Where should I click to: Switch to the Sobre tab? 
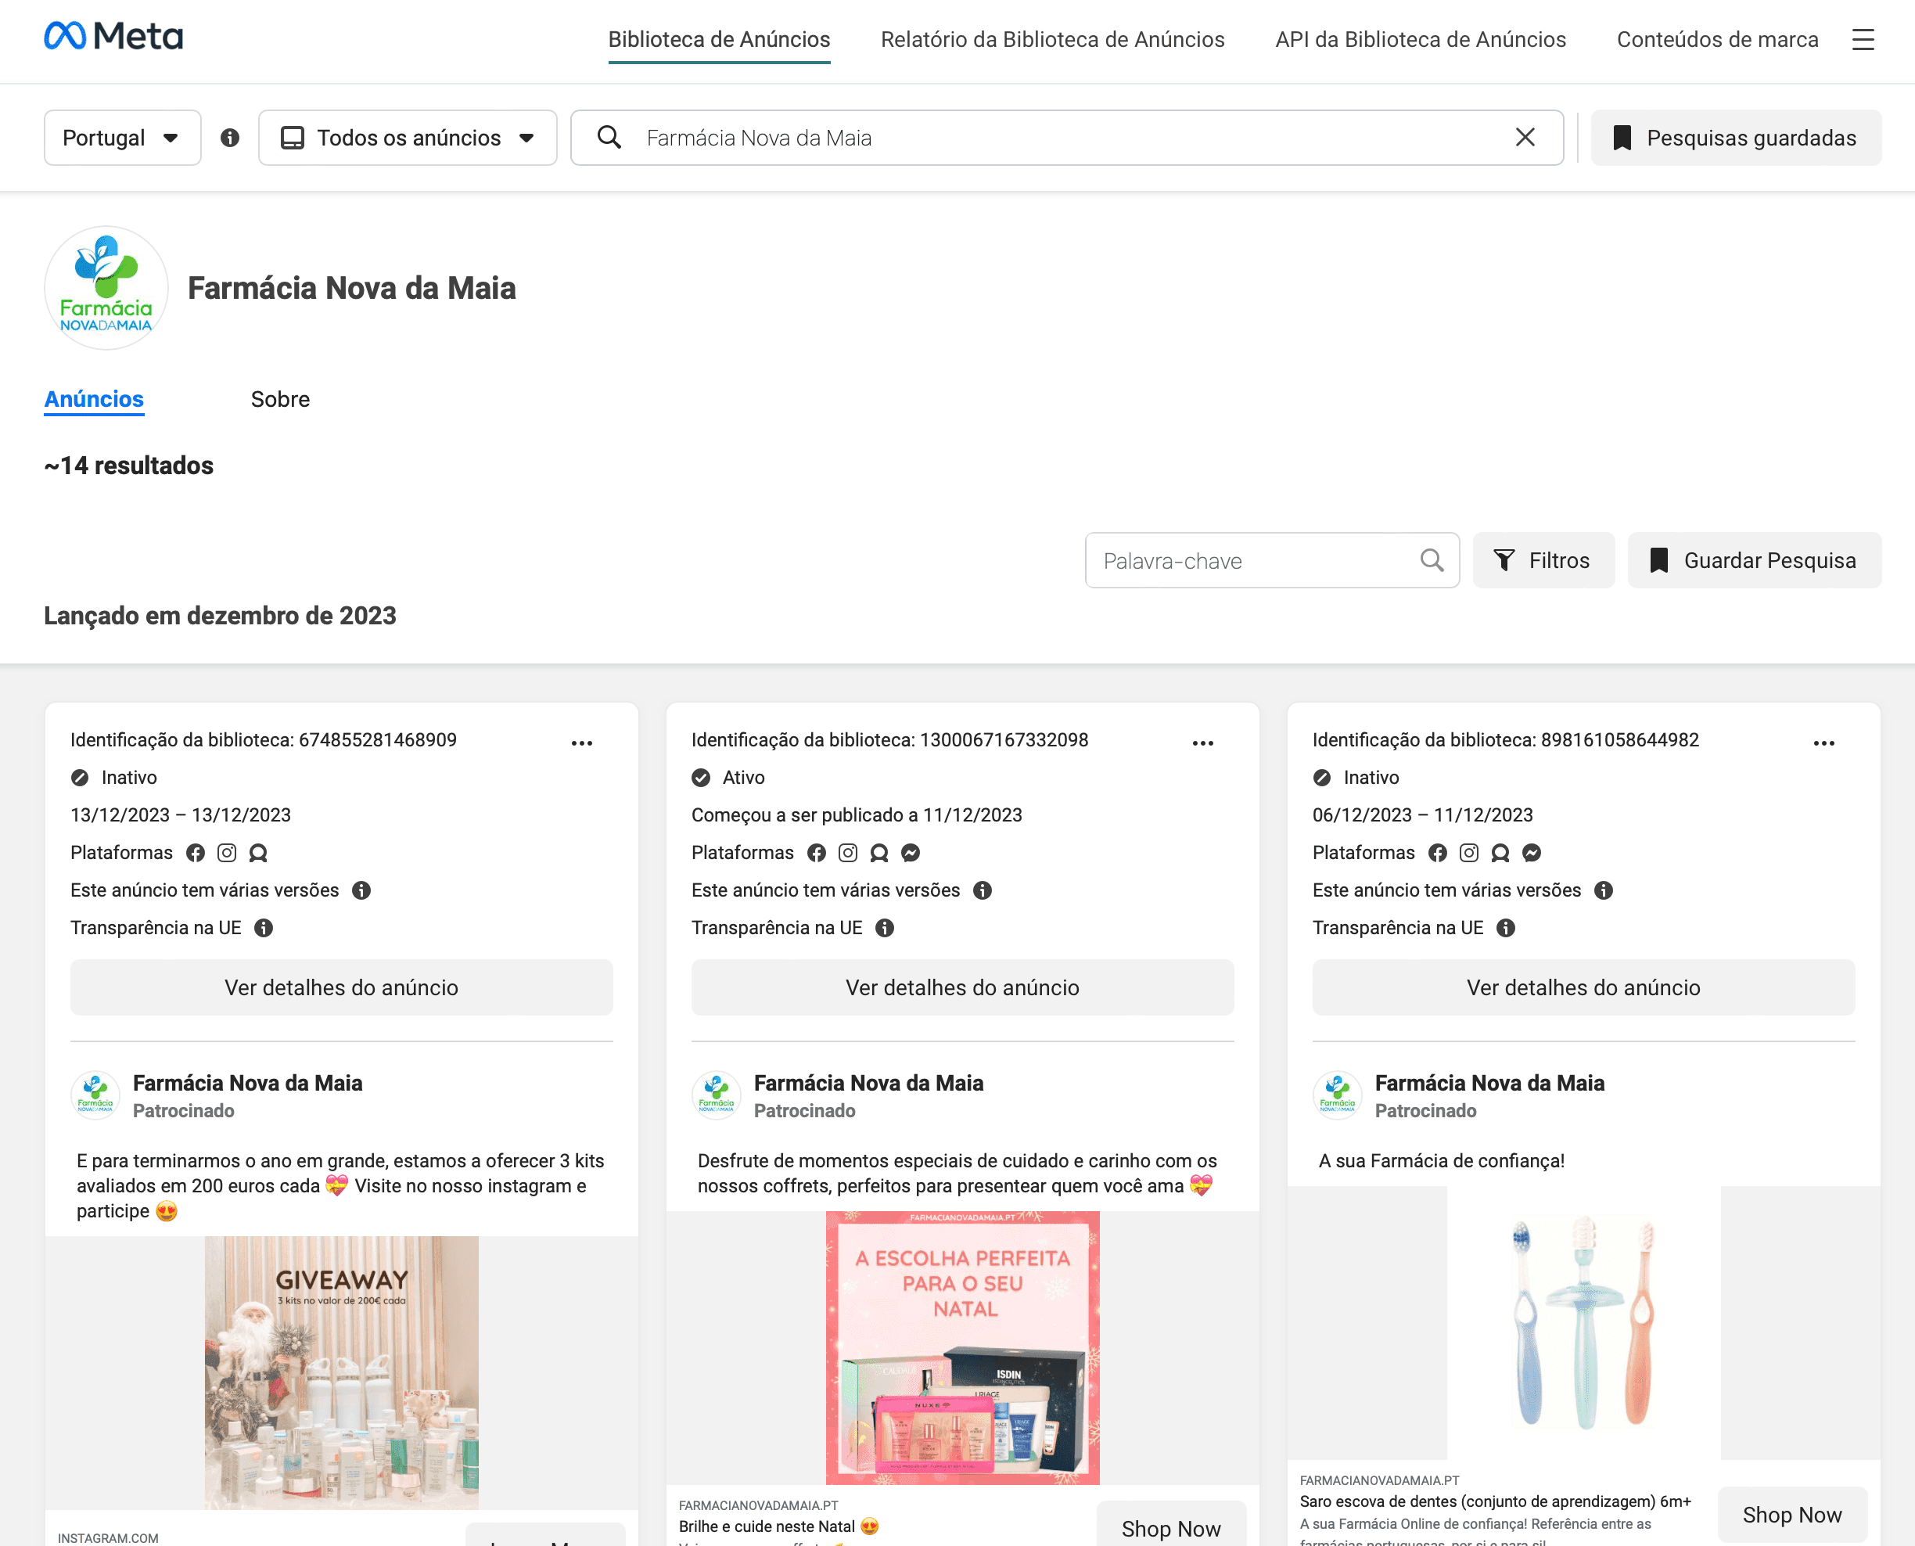[x=279, y=399]
